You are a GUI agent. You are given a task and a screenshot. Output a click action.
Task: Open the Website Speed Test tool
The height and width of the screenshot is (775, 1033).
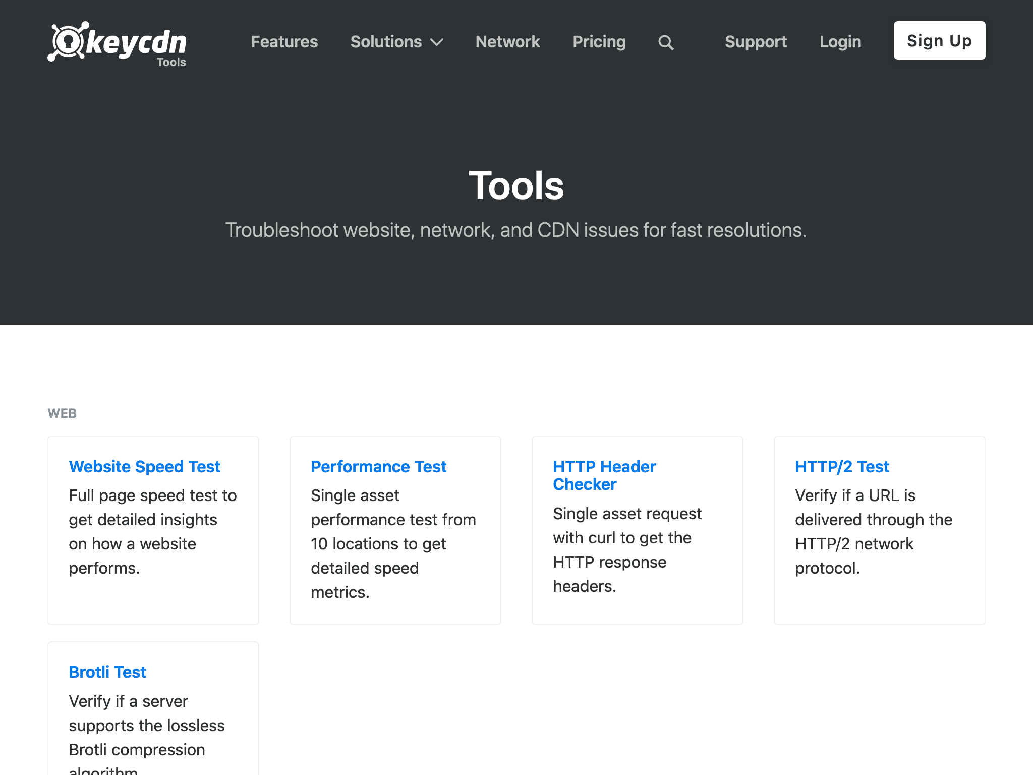point(145,467)
